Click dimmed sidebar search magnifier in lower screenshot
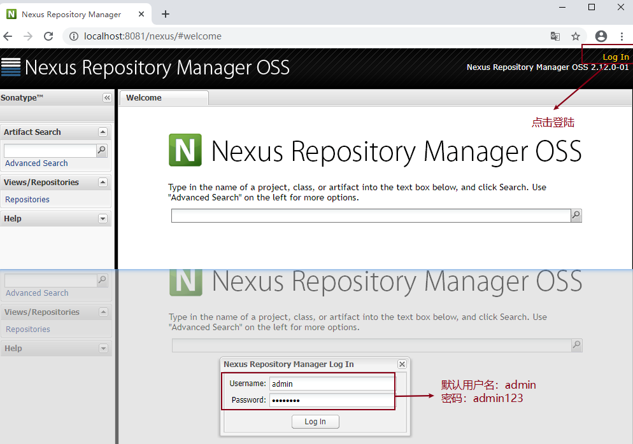633x444 pixels. [103, 281]
